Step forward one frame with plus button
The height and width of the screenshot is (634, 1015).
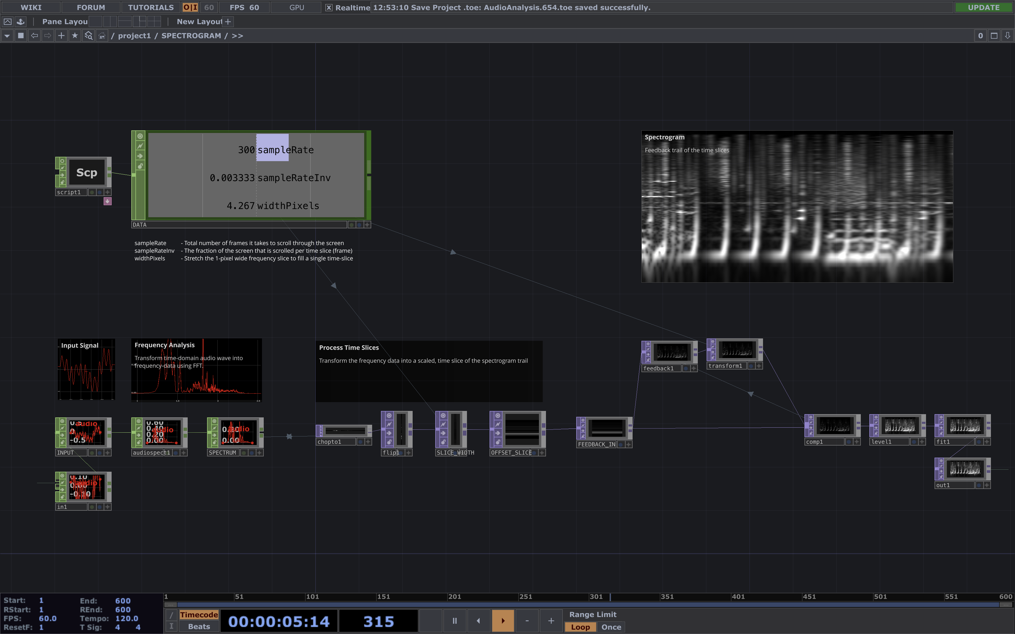(551, 620)
